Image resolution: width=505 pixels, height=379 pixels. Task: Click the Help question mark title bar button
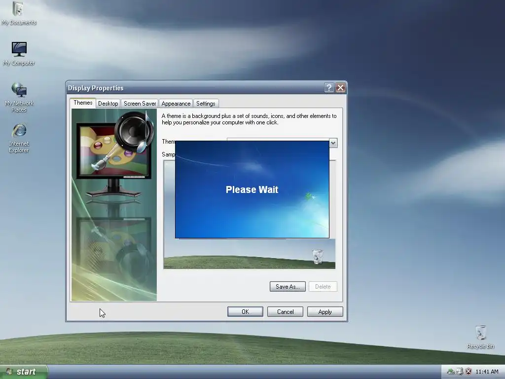point(329,88)
